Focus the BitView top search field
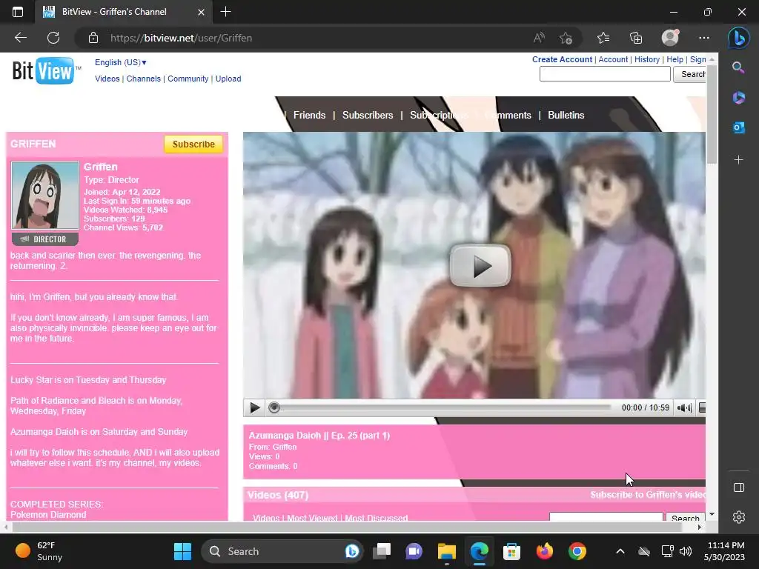The width and height of the screenshot is (759, 569). click(x=605, y=74)
